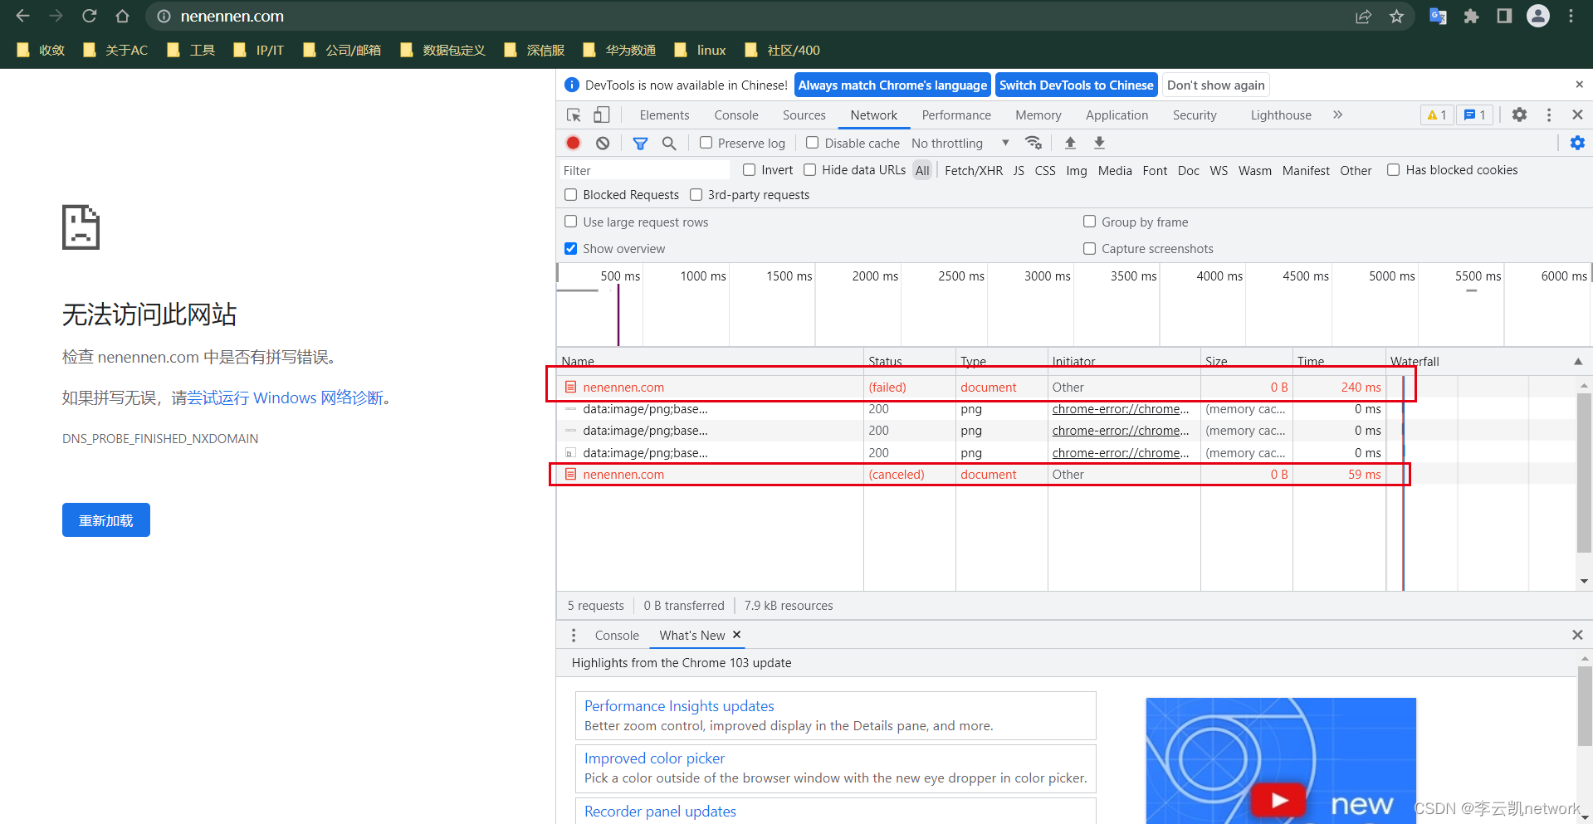The height and width of the screenshot is (824, 1593).
Task: Expand more DevTools tabs chevron
Action: pos(1337,115)
